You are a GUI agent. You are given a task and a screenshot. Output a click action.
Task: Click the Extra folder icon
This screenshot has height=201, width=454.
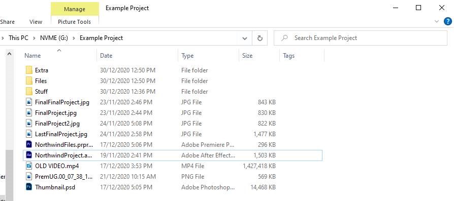pyautogui.click(x=29, y=70)
